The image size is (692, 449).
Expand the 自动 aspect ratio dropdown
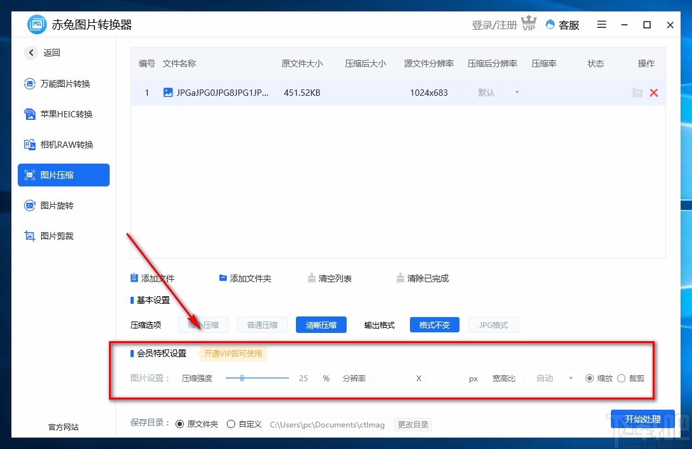pyautogui.click(x=550, y=378)
